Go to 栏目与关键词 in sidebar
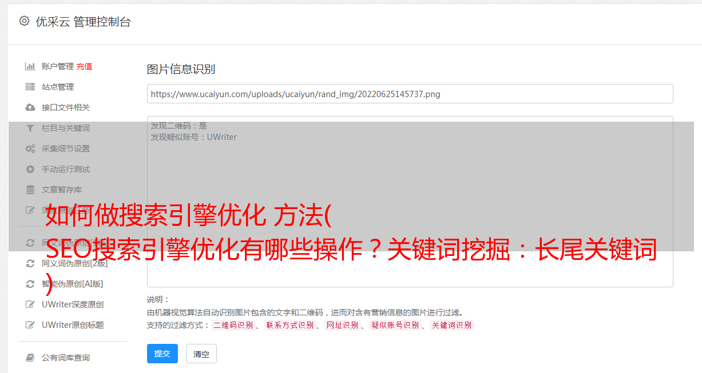 tap(66, 128)
